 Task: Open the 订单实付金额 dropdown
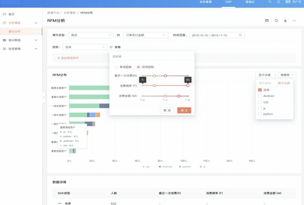click(146, 35)
